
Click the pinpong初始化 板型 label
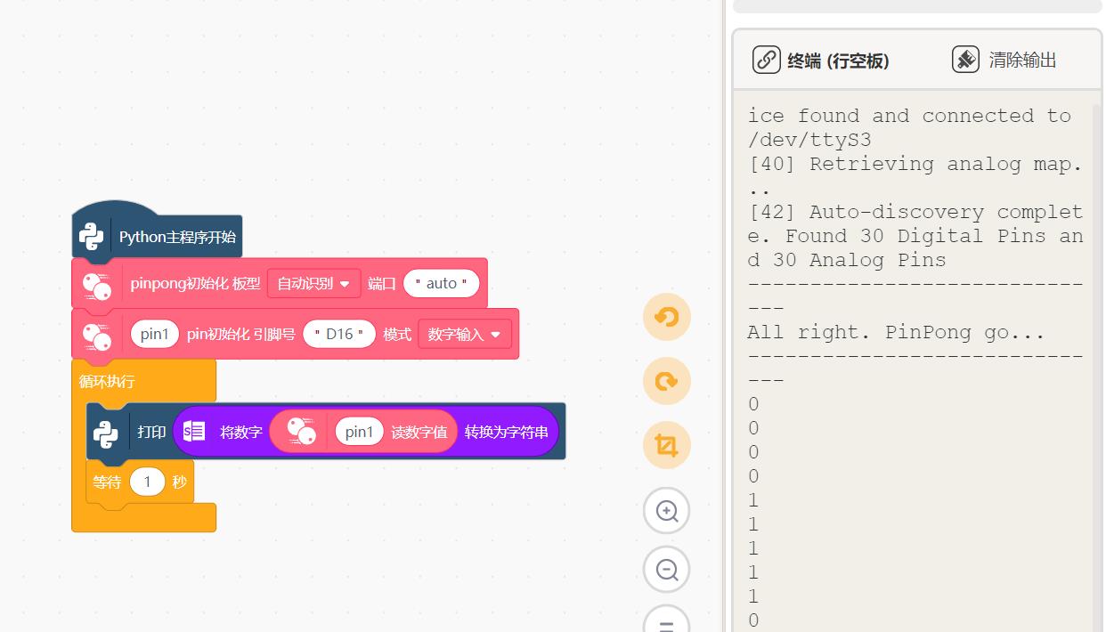tap(195, 283)
